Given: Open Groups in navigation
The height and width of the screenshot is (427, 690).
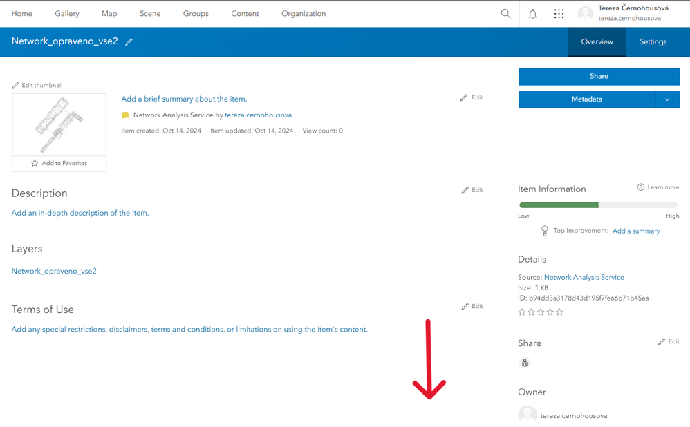Looking at the screenshot, I should coord(196,14).
